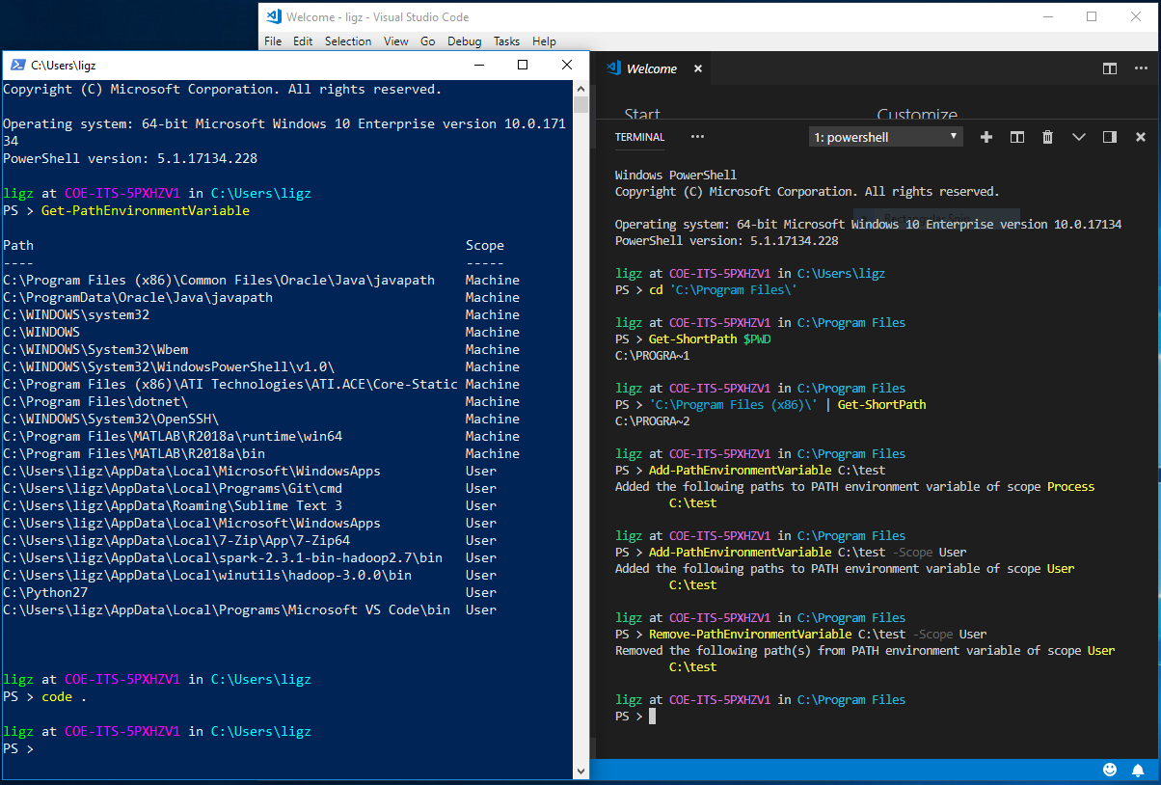
Task: Click 'Remove-PathEnvironmentVariable' command in terminal
Action: 750,635
